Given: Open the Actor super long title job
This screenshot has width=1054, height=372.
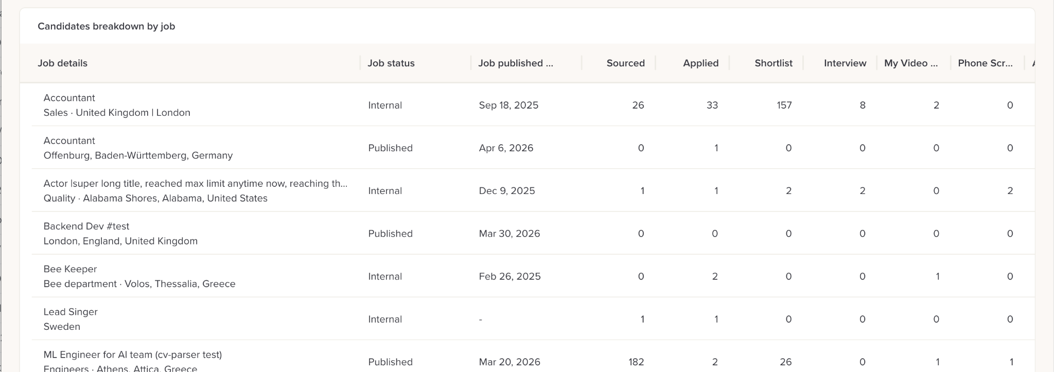Looking at the screenshot, I should click(195, 184).
